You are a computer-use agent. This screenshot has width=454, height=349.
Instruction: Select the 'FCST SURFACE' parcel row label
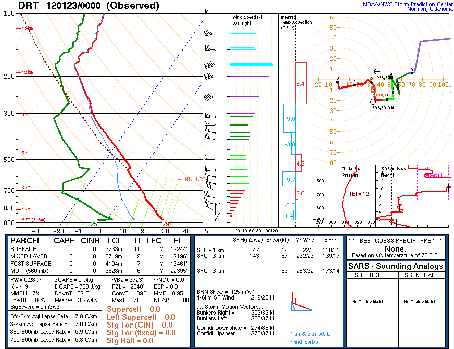[x=31, y=264]
